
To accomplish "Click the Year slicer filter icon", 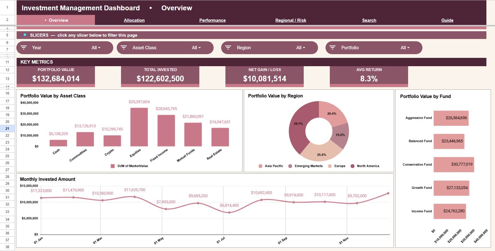I will tap(24, 48).
